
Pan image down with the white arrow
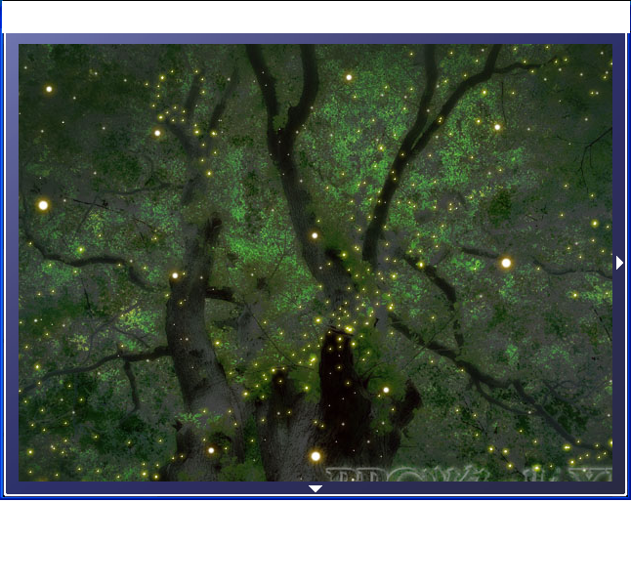pyautogui.click(x=315, y=488)
